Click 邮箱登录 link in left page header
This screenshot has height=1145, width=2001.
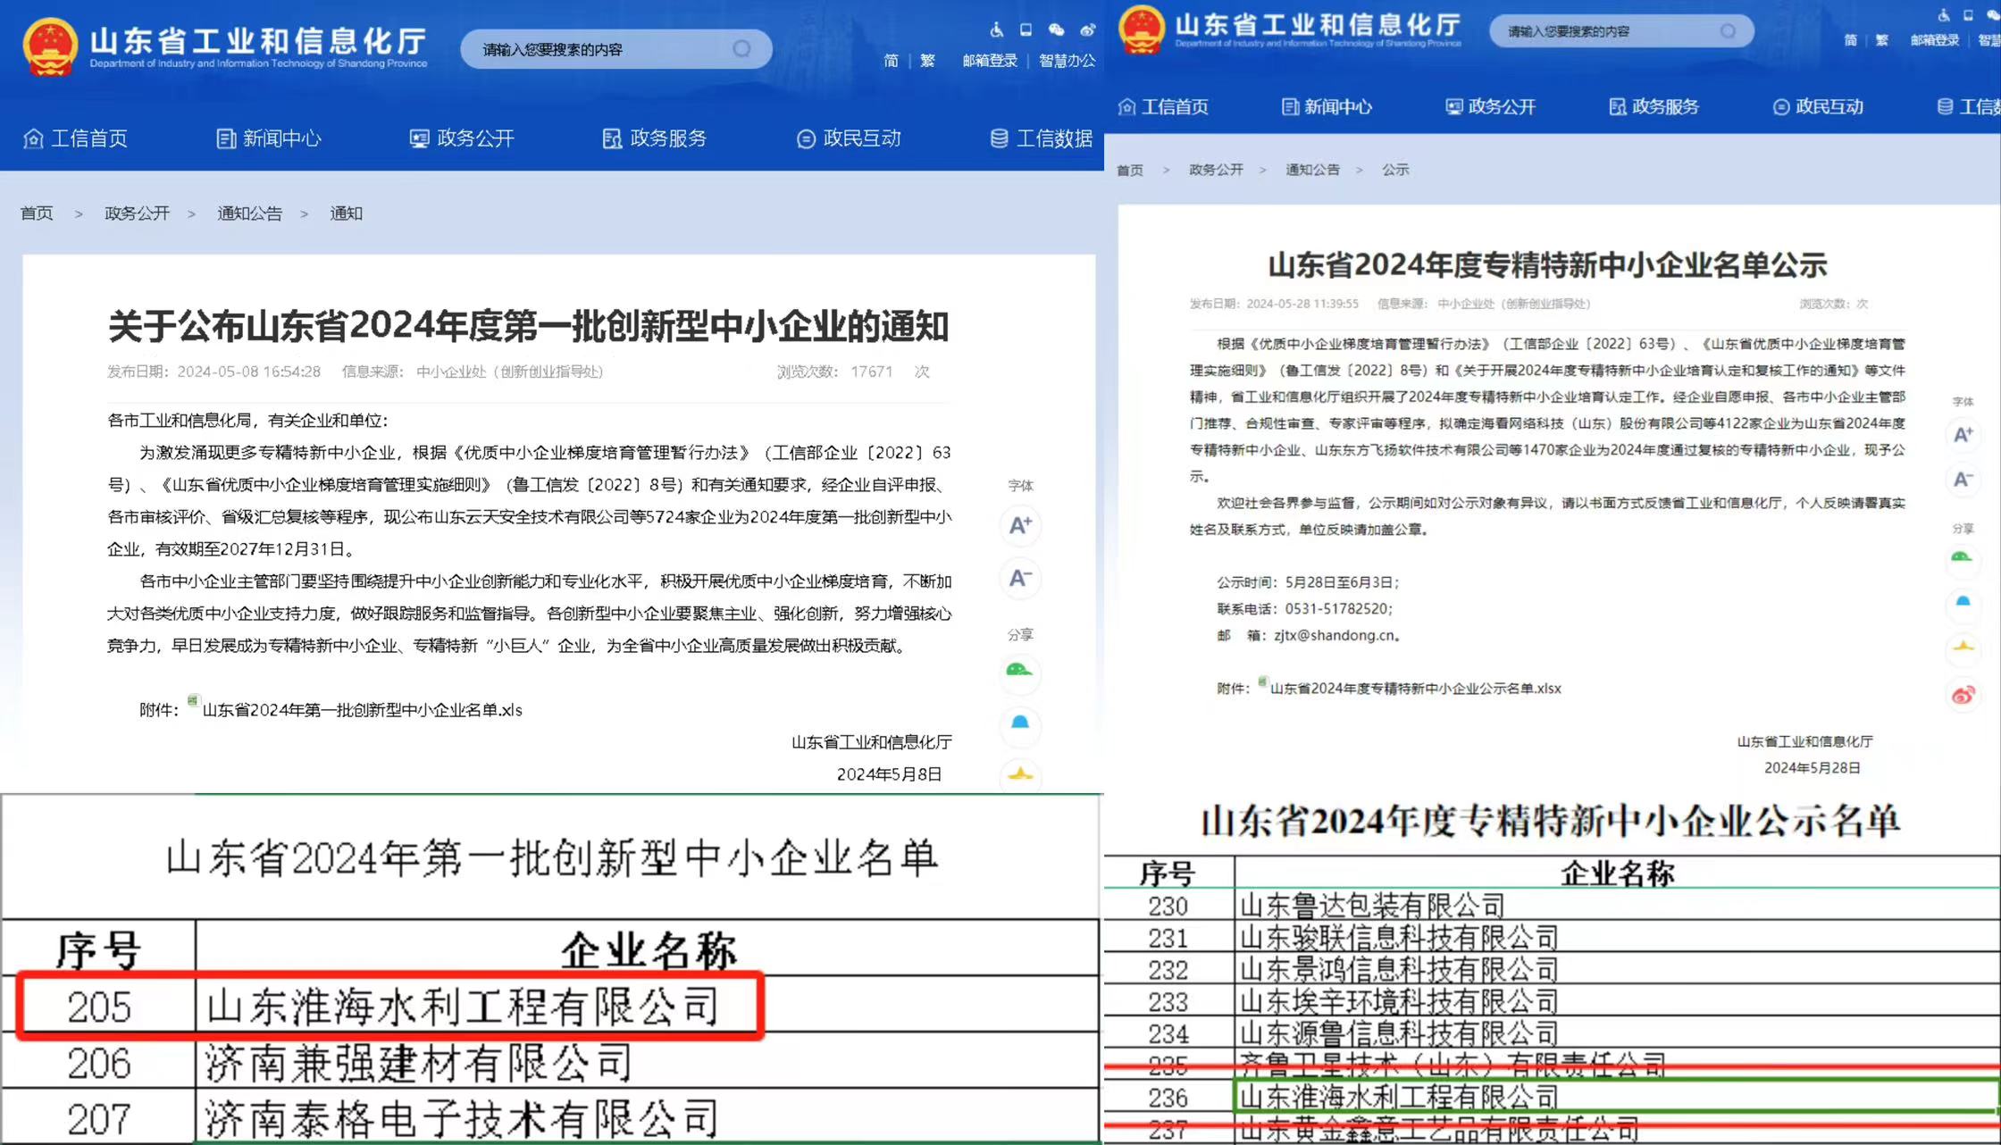click(x=990, y=61)
